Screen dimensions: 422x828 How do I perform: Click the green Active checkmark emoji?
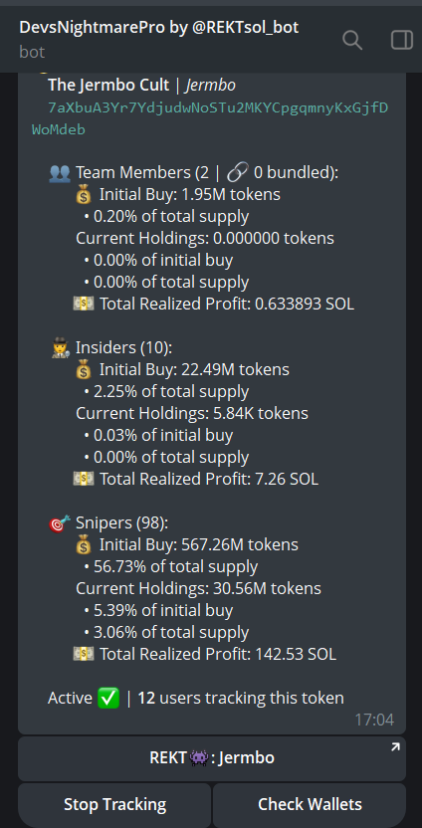click(x=108, y=698)
